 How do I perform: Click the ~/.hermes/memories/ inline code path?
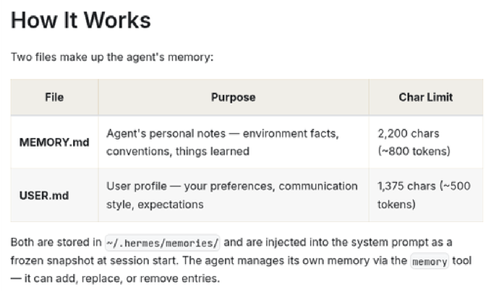pyautogui.click(x=163, y=243)
